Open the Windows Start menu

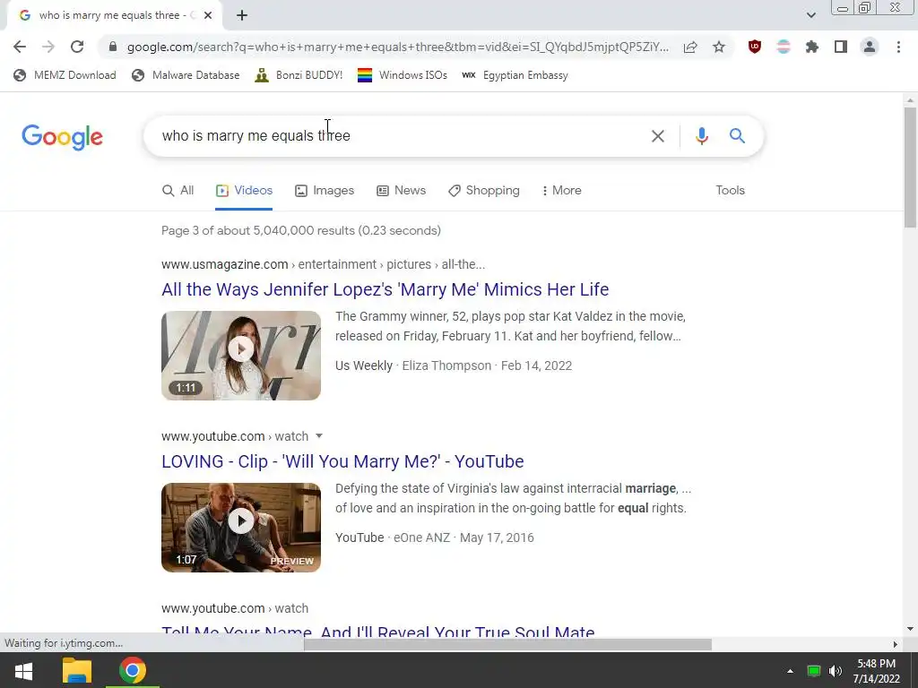click(23, 670)
